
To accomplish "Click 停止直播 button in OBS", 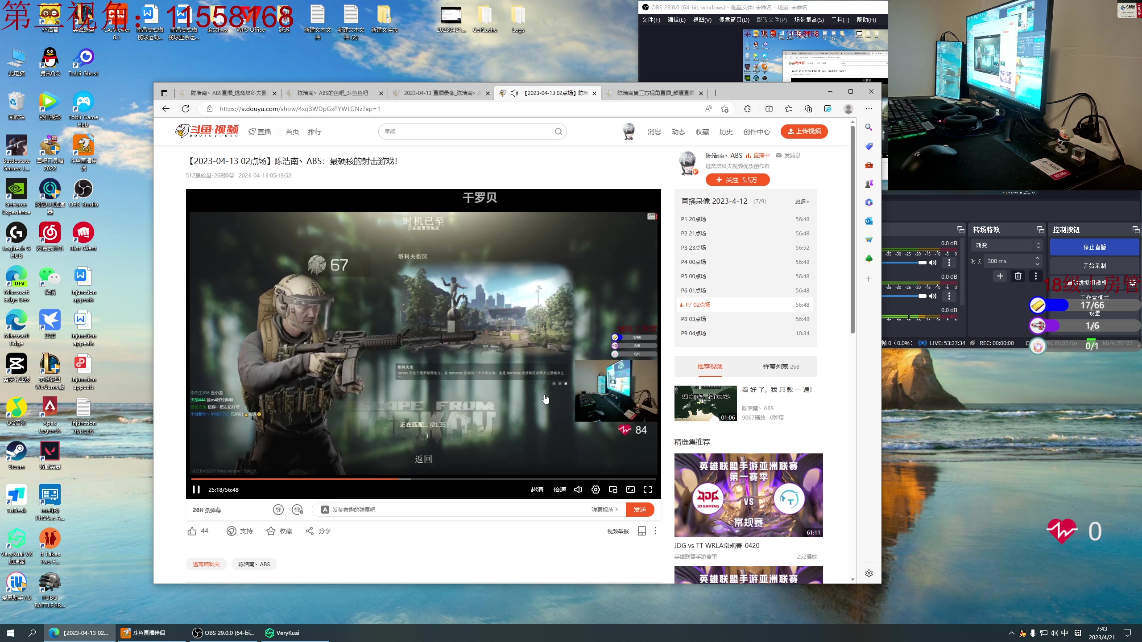I will tap(1094, 247).
